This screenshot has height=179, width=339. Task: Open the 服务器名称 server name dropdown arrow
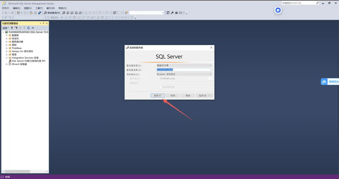(210, 70)
